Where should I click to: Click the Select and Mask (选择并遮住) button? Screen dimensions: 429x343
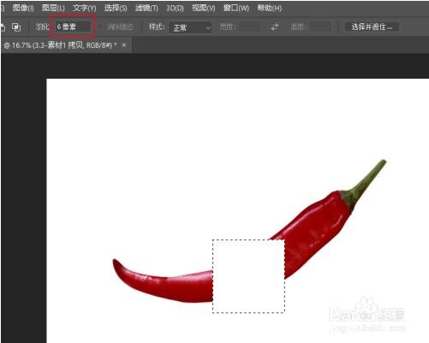click(372, 27)
